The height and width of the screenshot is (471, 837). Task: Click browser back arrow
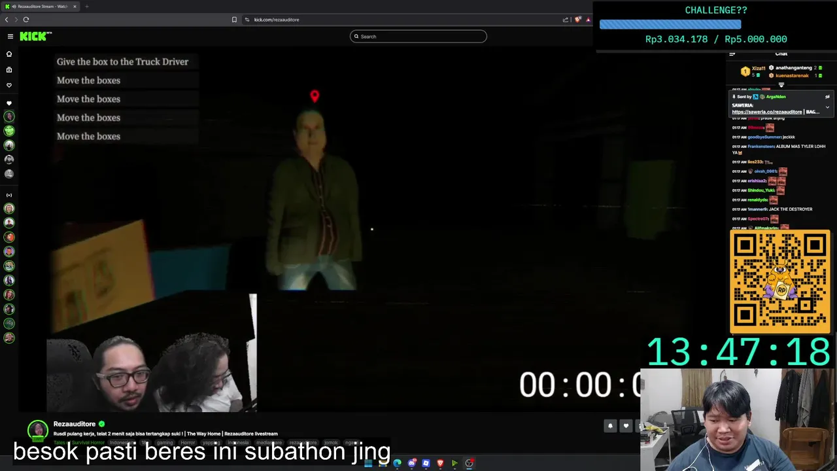tap(7, 20)
